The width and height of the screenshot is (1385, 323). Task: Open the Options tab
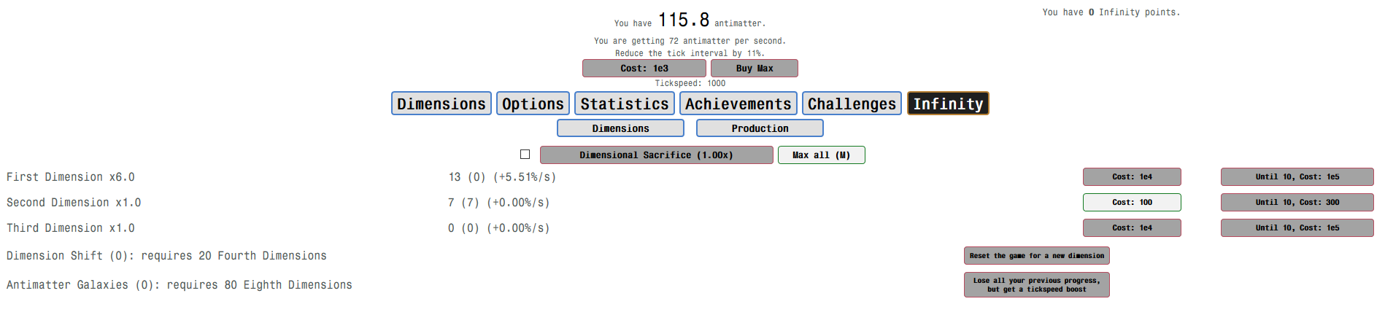point(533,104)
